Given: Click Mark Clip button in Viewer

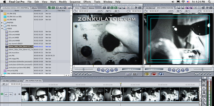Looking at the screenshot, I should click(x=79, y=74).
